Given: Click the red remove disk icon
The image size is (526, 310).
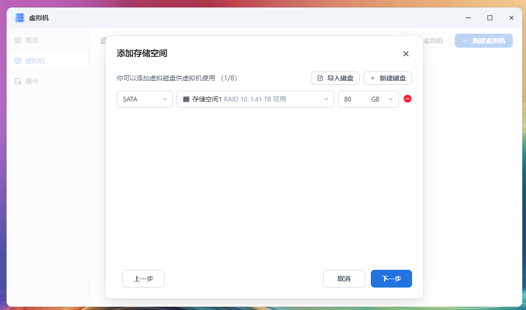Looking at the screenshot, I should [407, 99].
